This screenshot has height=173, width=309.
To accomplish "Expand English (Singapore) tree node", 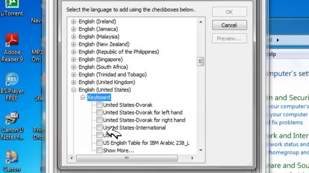I will click(73, 60).
